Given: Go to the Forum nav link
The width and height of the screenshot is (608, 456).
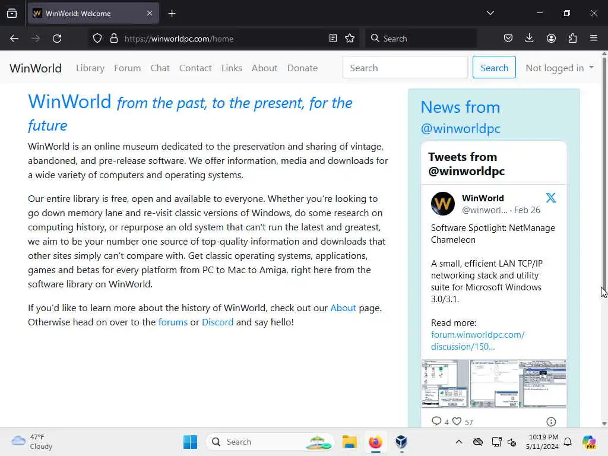Looking at the screenshot, I should [127, 68].
